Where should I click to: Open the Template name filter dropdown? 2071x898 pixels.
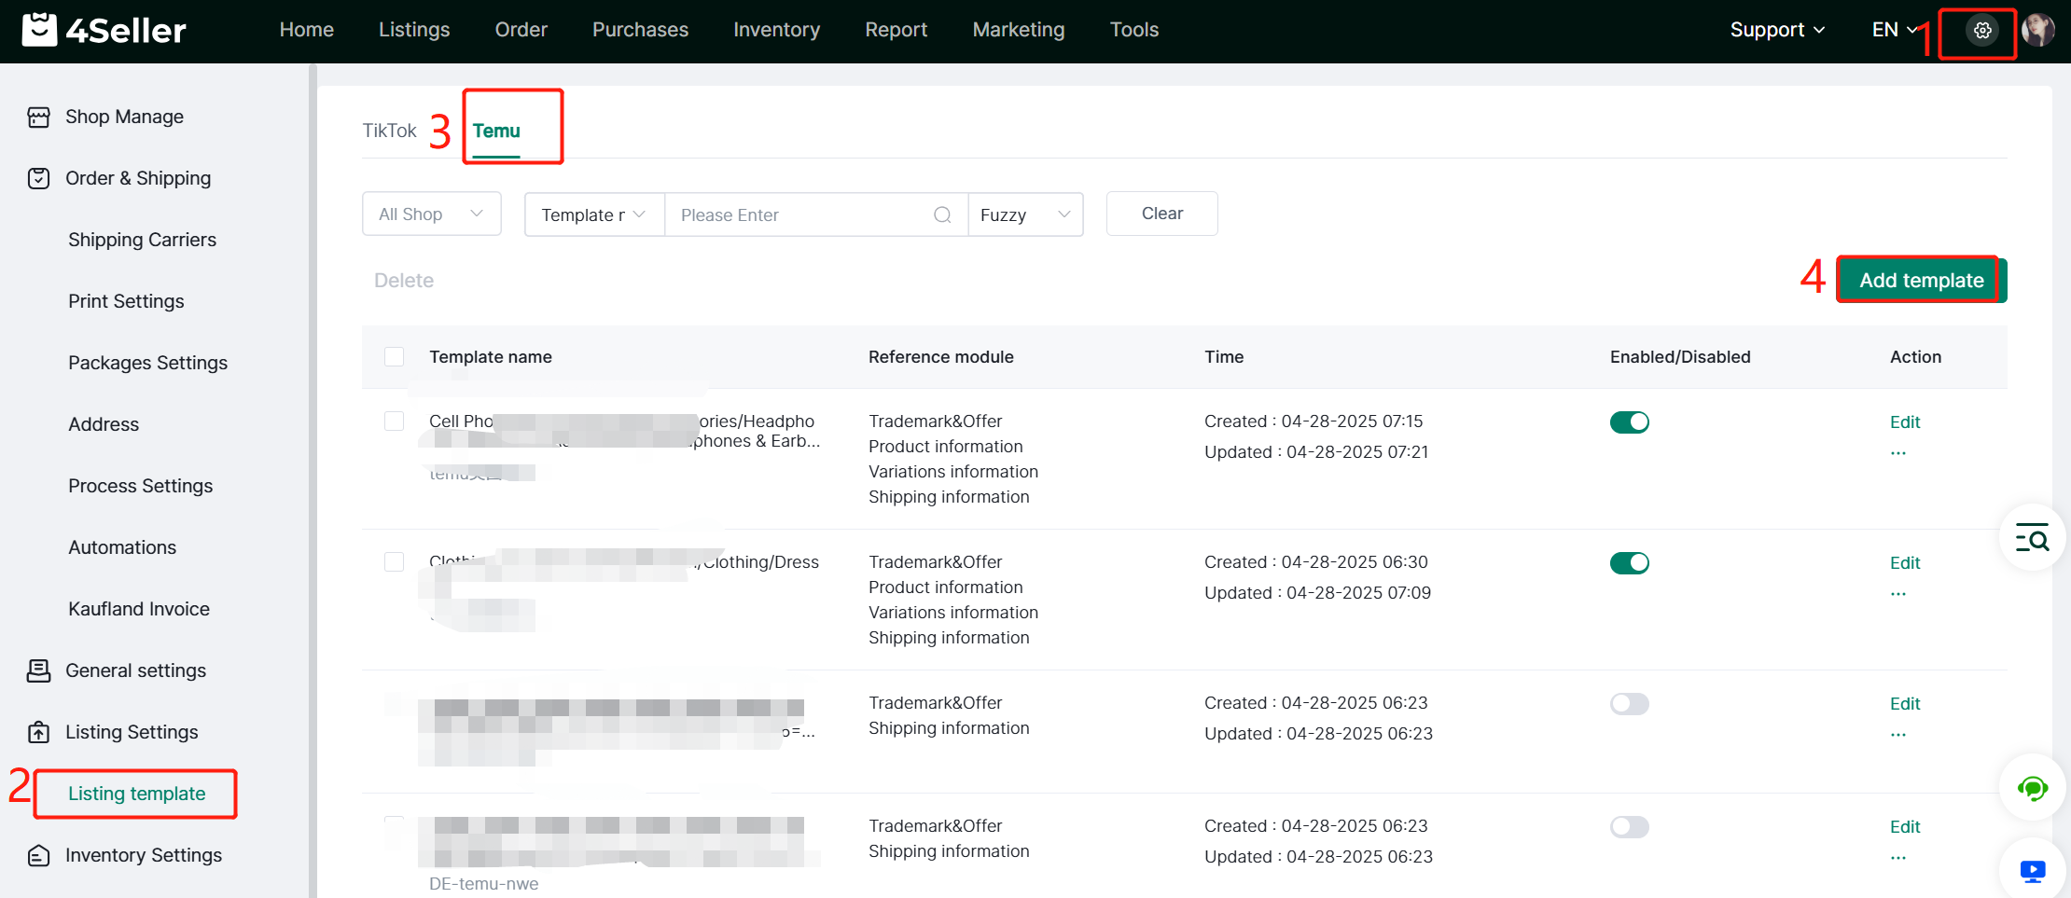click(x=594, y=214)
